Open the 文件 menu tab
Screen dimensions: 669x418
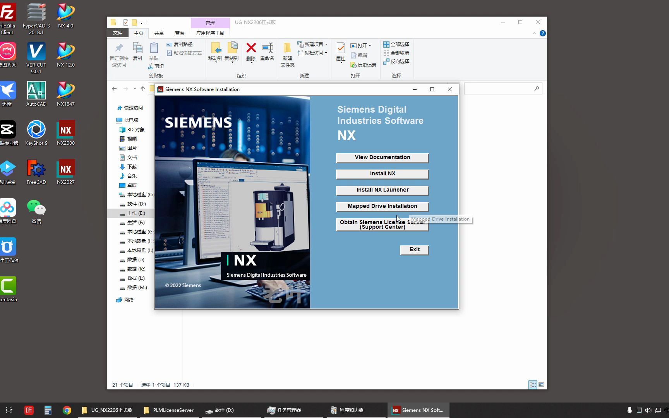(x=118, y=33)
